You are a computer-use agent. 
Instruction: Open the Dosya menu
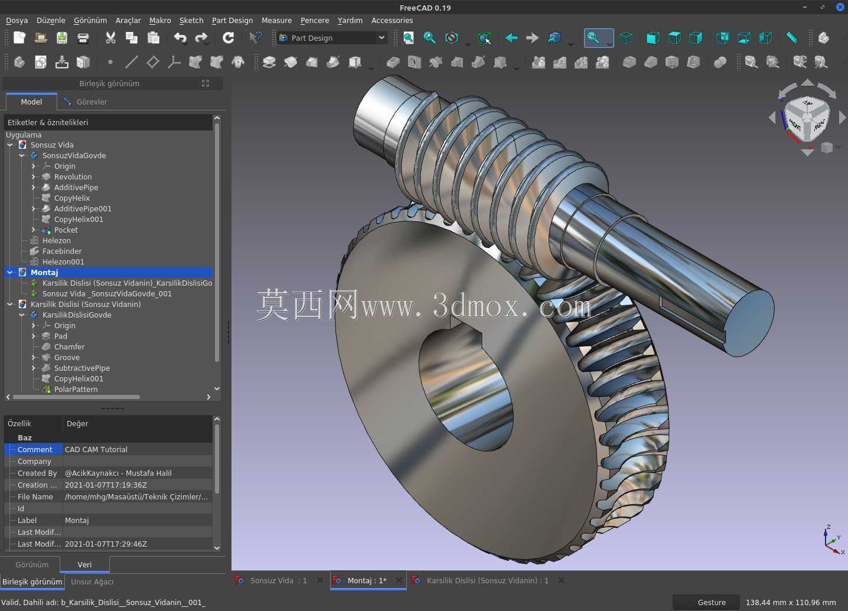pos(17,20)
